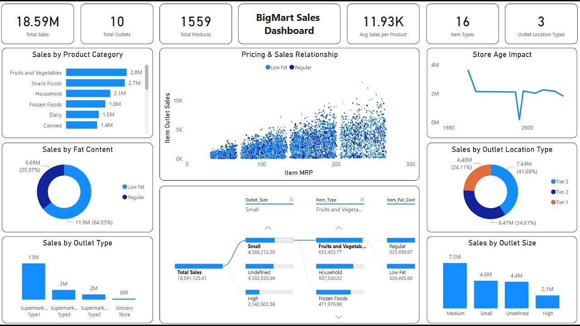580x326 pixels.
Task: Select the Regular legend item in the Fat Content donut
Action: pyautogui.click(x=133, y=197)
